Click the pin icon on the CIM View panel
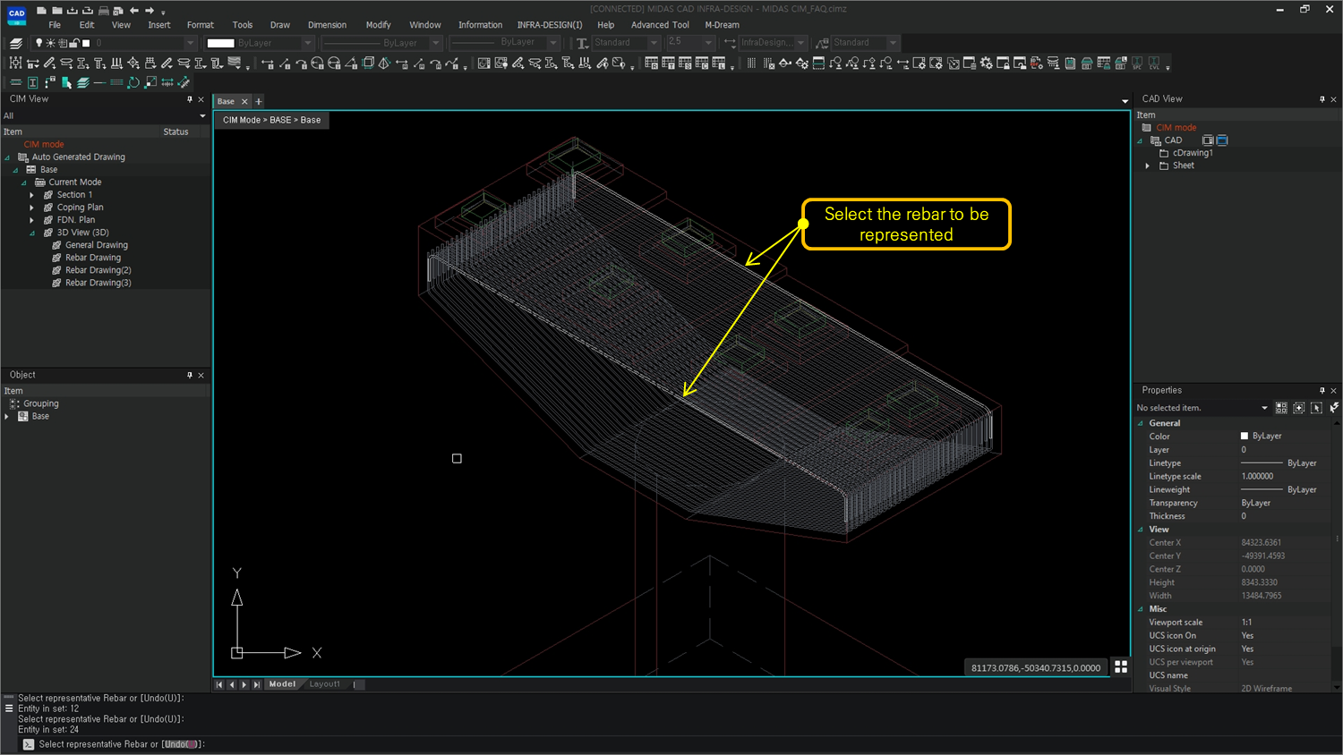 click(189, 99)
